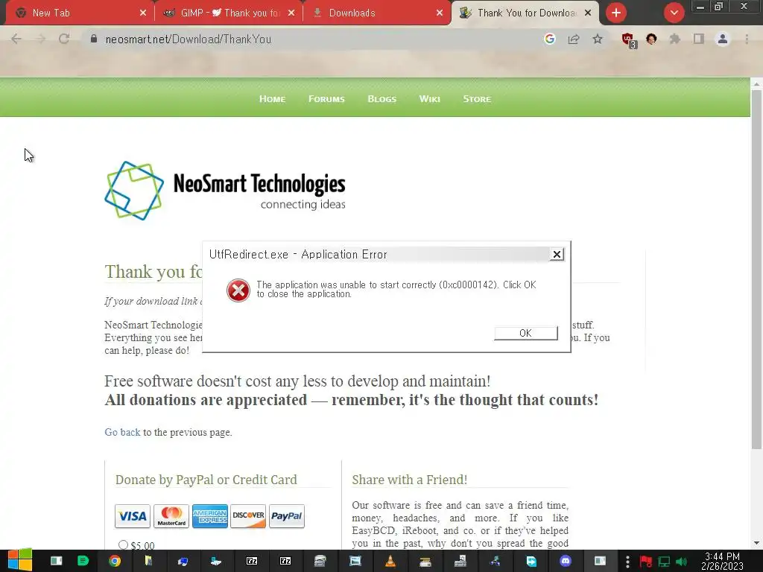Open the extension with the face avatar icon
The height and width of the screenshot is (572, 763).
(651, 39)
